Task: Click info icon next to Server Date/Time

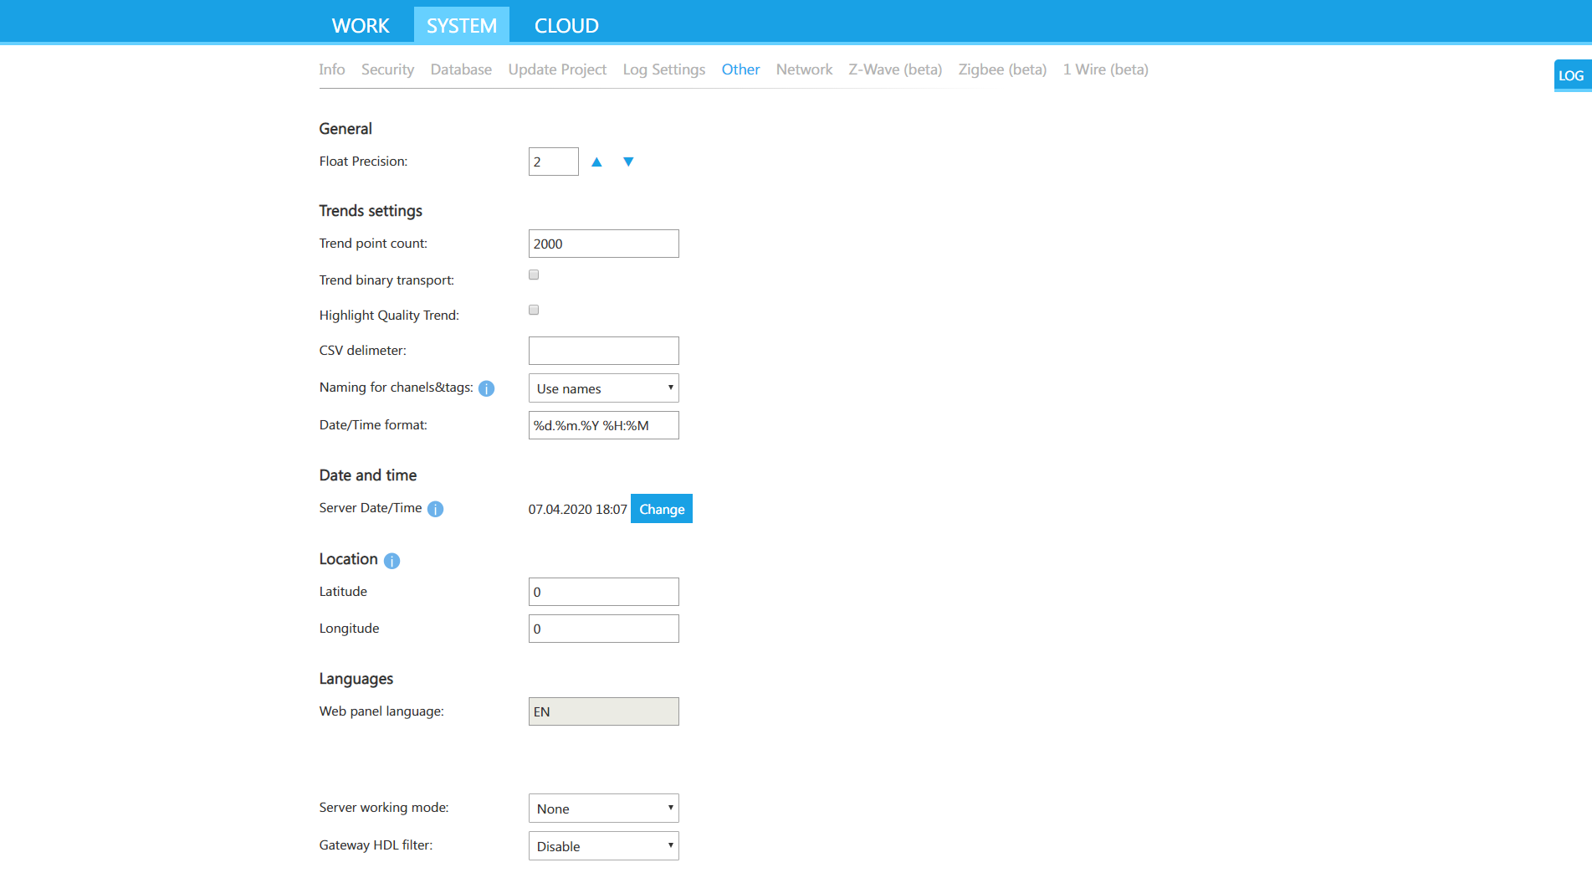Action: point(435,509)
